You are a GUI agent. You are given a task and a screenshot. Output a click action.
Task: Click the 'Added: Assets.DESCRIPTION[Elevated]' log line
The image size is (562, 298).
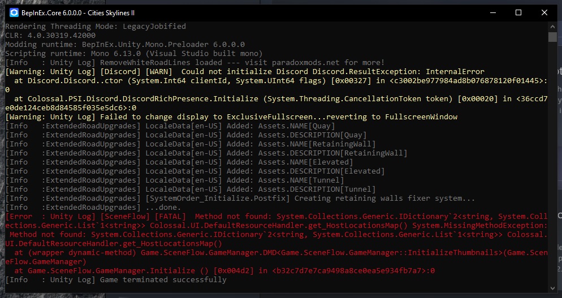coord(194,171)
